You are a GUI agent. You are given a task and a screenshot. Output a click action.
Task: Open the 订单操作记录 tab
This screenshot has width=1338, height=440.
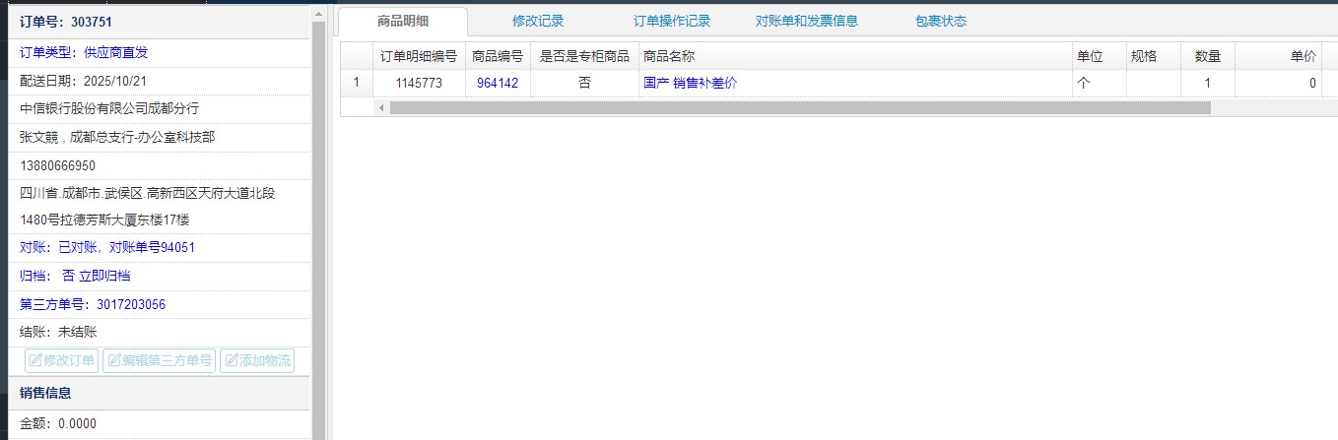coord(672,21)
